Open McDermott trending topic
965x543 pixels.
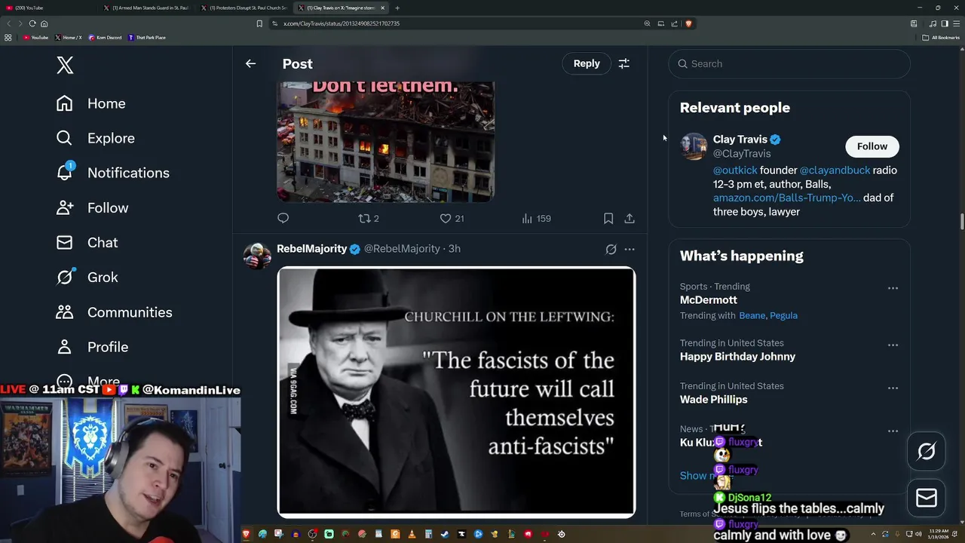709,300
